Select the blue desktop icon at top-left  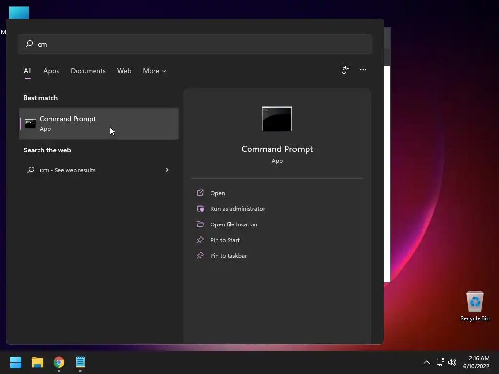[x=19, y=12]
